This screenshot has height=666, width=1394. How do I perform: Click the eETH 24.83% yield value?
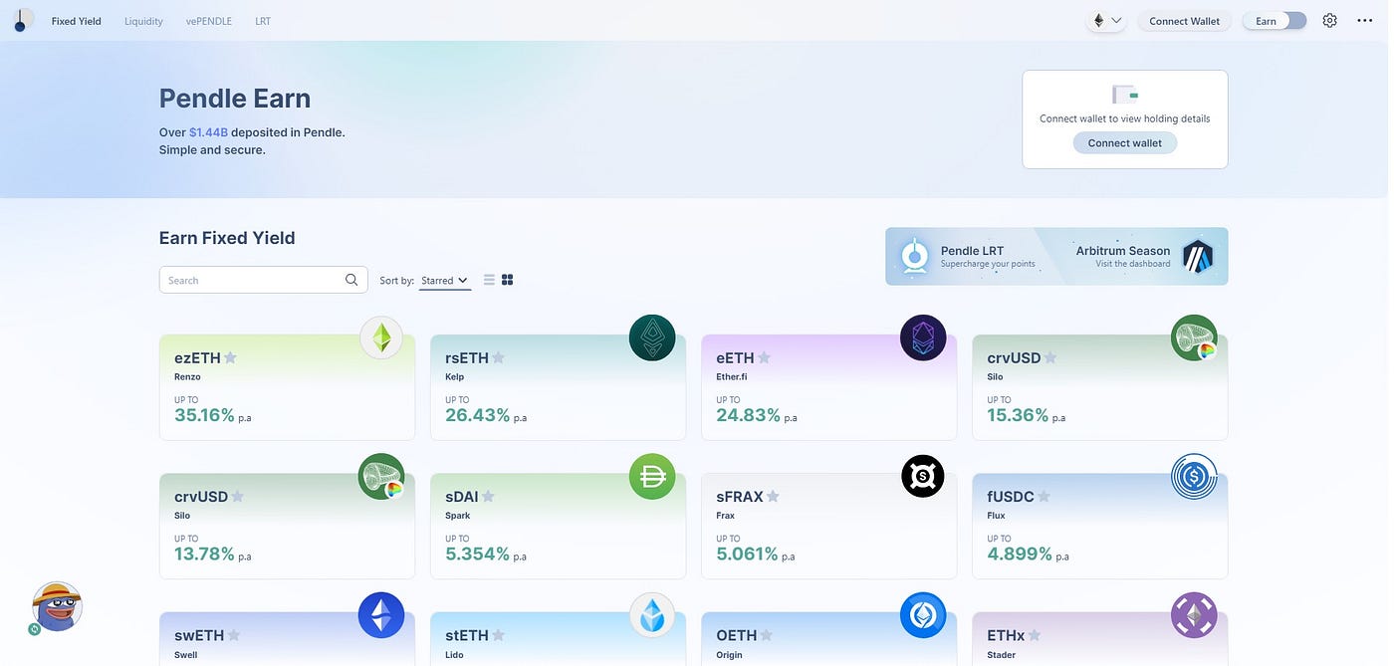[x=749, y=415]
